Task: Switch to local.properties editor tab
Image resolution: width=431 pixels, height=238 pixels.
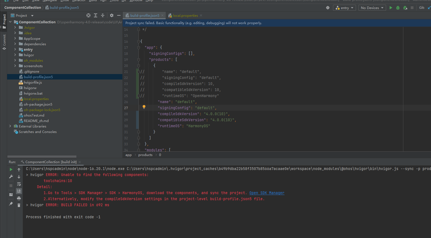Action: point(185,16)
